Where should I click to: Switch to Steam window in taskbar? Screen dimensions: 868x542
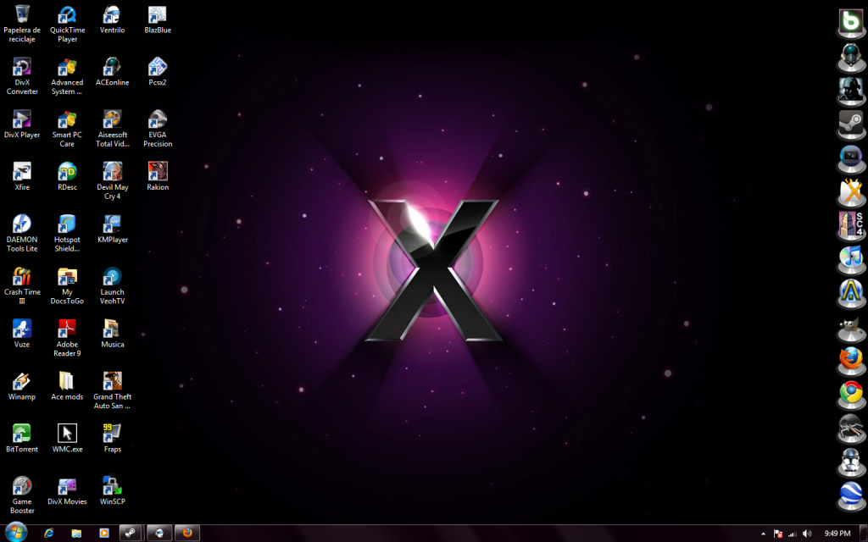coord(131,533)
